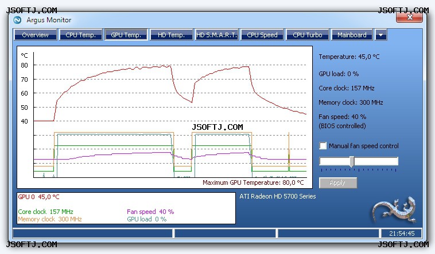Image resolution: width=435 pixels, height=254 pixels.
Task: Click the GPU 0 45,0 °C legend entry
Action: pos(38,197)
